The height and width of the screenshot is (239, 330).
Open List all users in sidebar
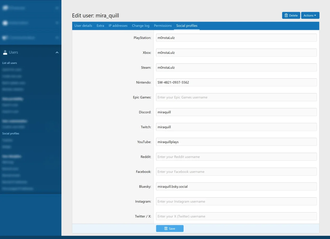(10, 63)
